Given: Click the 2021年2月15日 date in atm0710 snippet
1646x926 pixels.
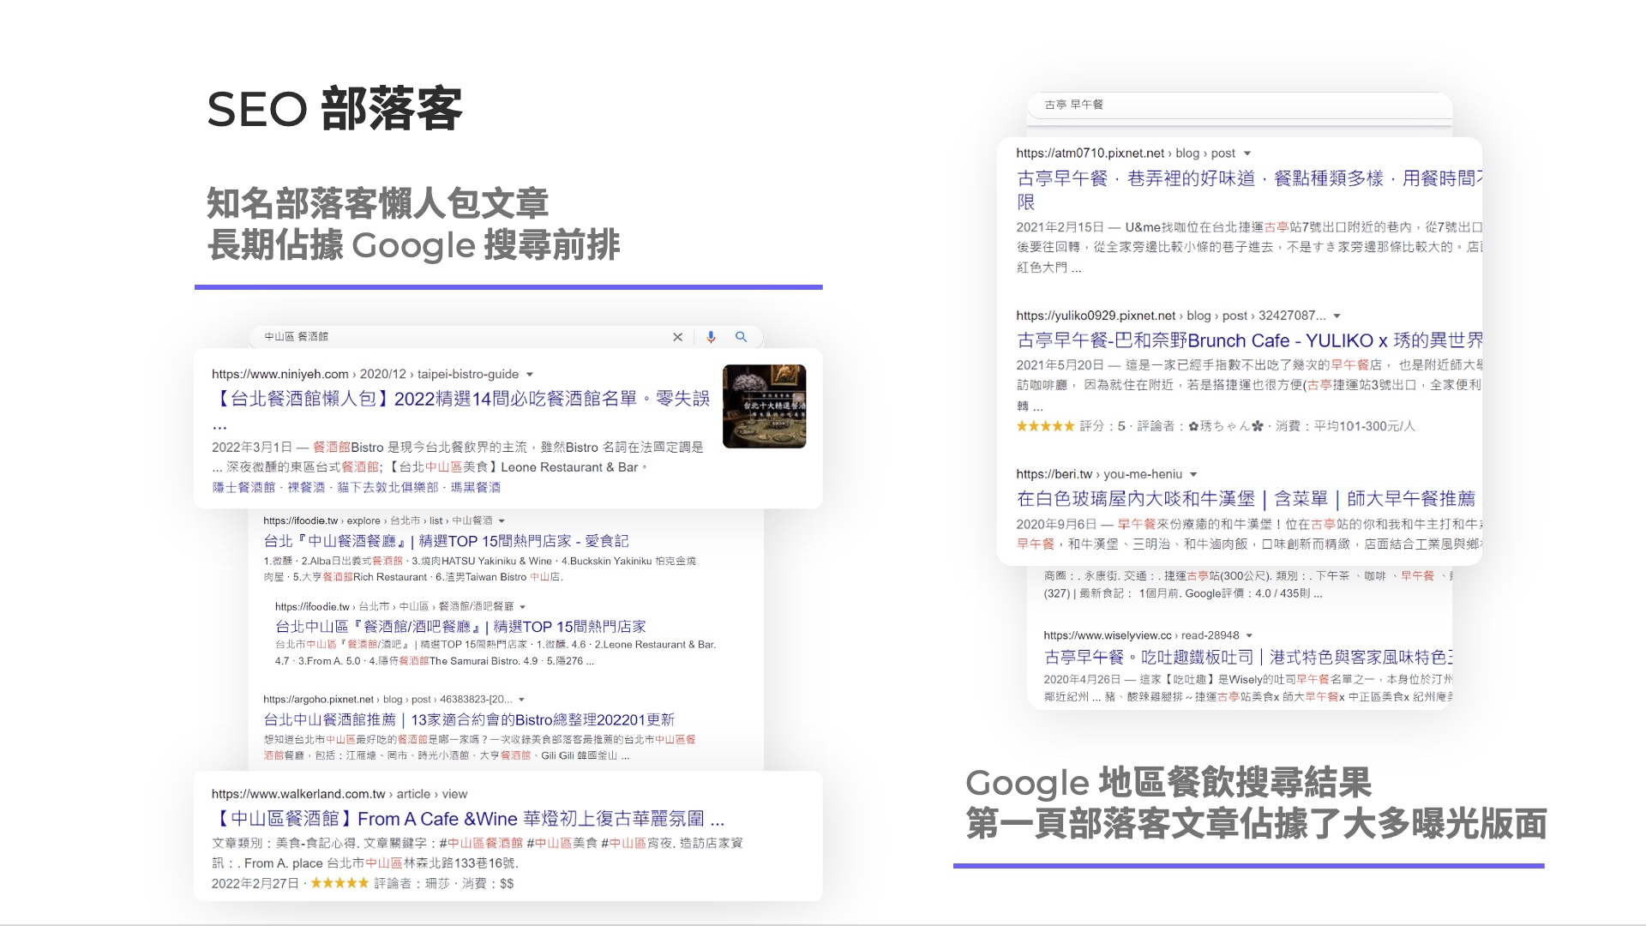Looking at the screenshot, I should [x=1060, y=227].
